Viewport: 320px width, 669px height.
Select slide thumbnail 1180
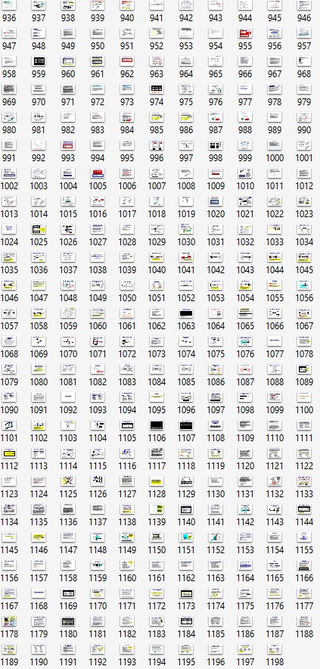[68, 621]
